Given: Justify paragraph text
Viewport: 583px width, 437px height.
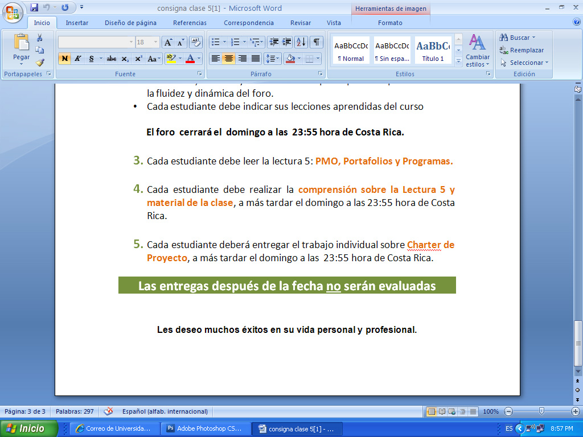Looking at the screenshot, I should tap(256, 59).
